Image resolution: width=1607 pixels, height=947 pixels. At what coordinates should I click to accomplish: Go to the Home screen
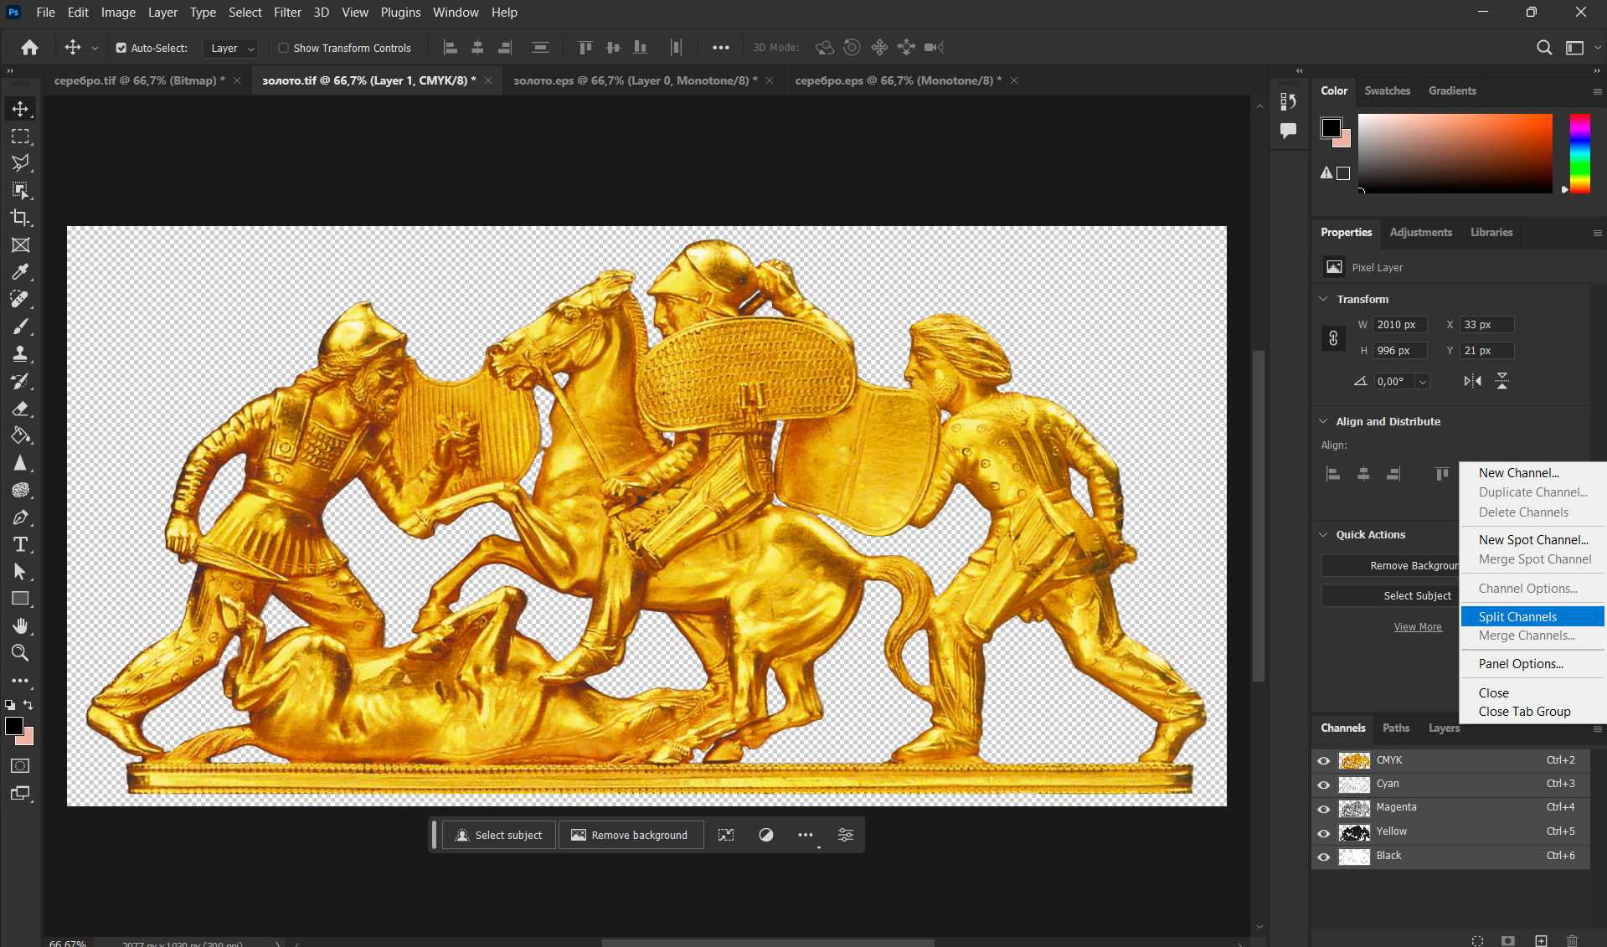coord(29,48)
